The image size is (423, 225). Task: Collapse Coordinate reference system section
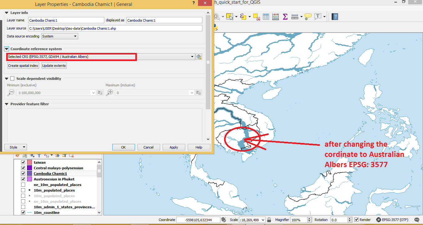click(x=7, y=49)
